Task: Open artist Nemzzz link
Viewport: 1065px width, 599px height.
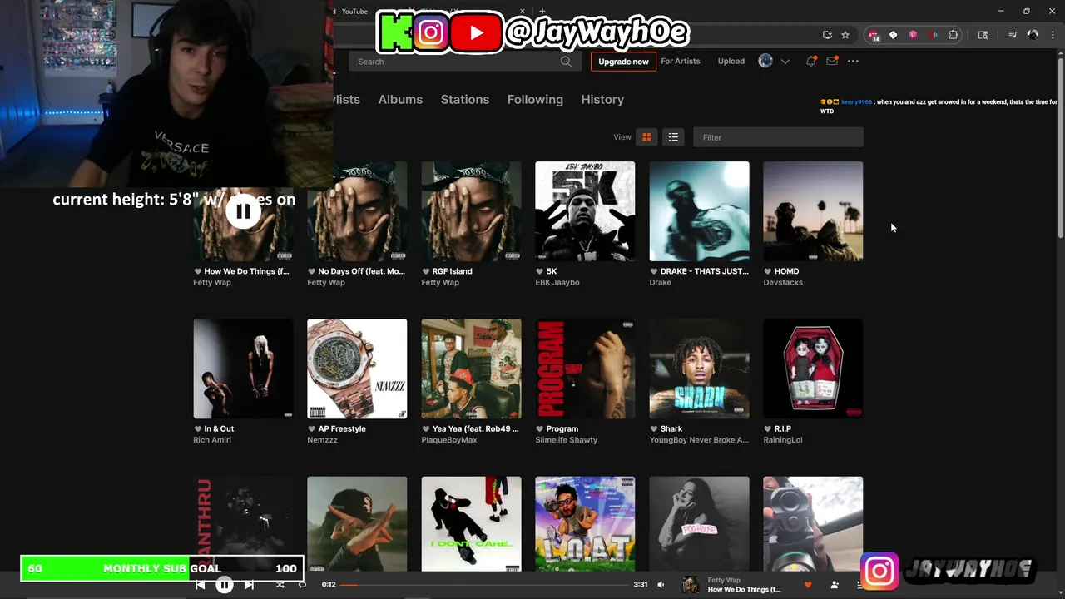Action: click(x=322, y=440)
